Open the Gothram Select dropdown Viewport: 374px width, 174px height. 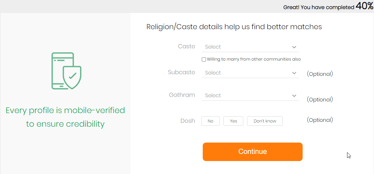point(250,96)
